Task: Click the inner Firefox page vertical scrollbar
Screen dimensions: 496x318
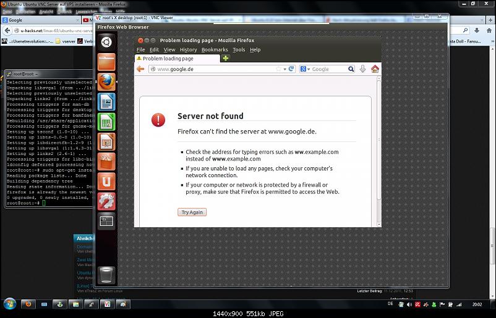Action: 379,141
